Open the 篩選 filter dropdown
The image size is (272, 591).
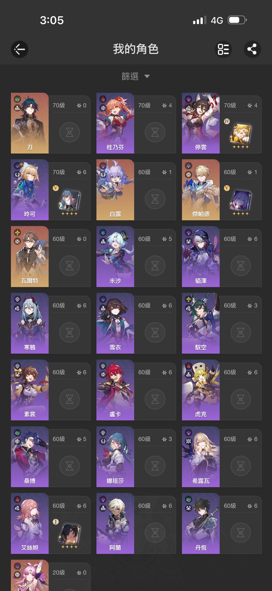point(136,76)
